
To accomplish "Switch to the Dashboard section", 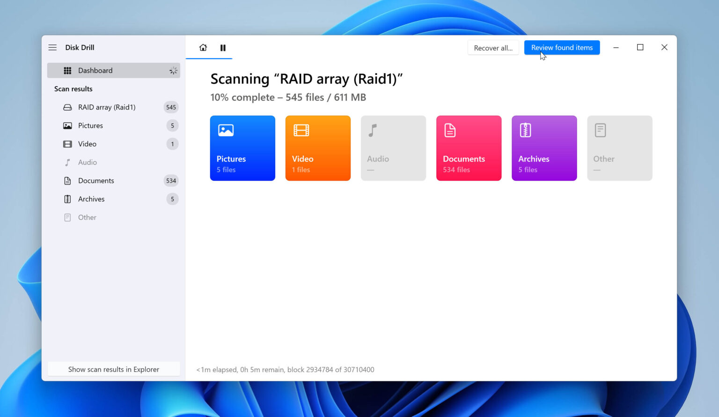I will (95, 70).
